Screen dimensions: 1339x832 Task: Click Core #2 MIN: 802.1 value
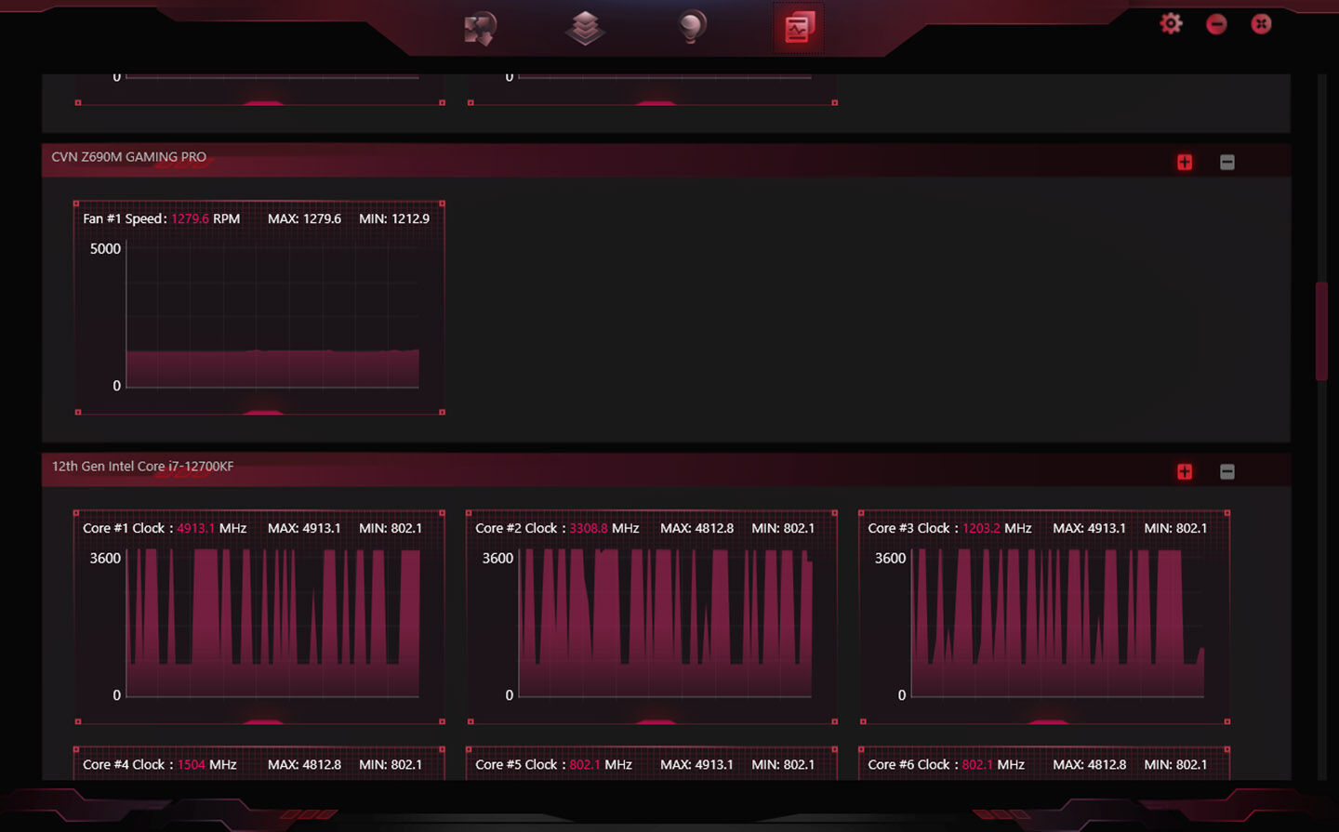pyautogui.click(x=783, y=528)
